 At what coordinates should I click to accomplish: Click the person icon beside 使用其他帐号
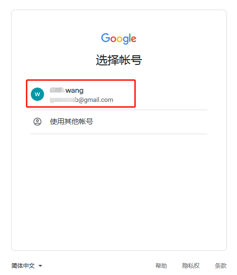click(37, 122)
